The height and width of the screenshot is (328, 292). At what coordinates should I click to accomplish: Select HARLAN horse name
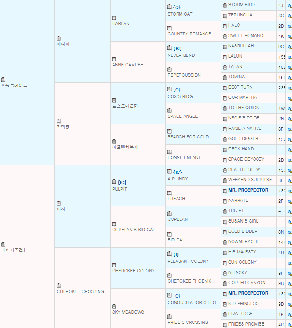click(x=121, y=23)
